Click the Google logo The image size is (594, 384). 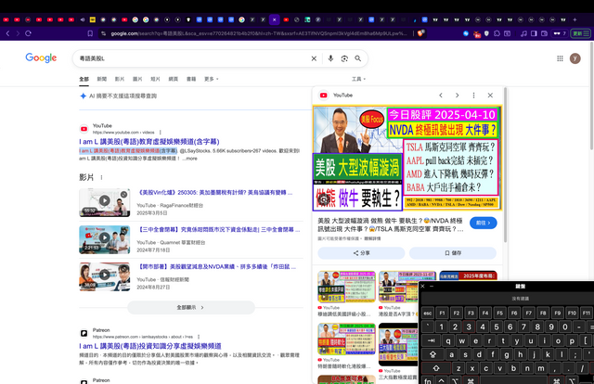click(41, 58)
